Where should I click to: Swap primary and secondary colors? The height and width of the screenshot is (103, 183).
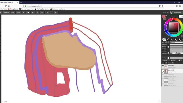tap(166, 15)
